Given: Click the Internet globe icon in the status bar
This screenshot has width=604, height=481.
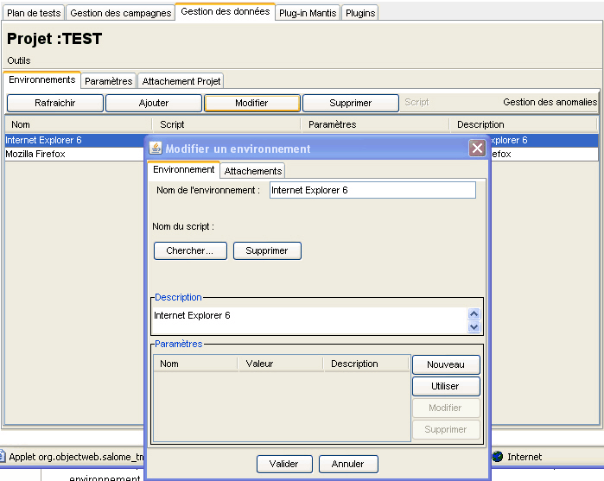Looking at the screenshot, I should point(498,457).
